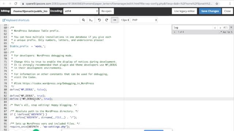Open the editor search tool
Screen dimensions: 234x131
(83, 20)
